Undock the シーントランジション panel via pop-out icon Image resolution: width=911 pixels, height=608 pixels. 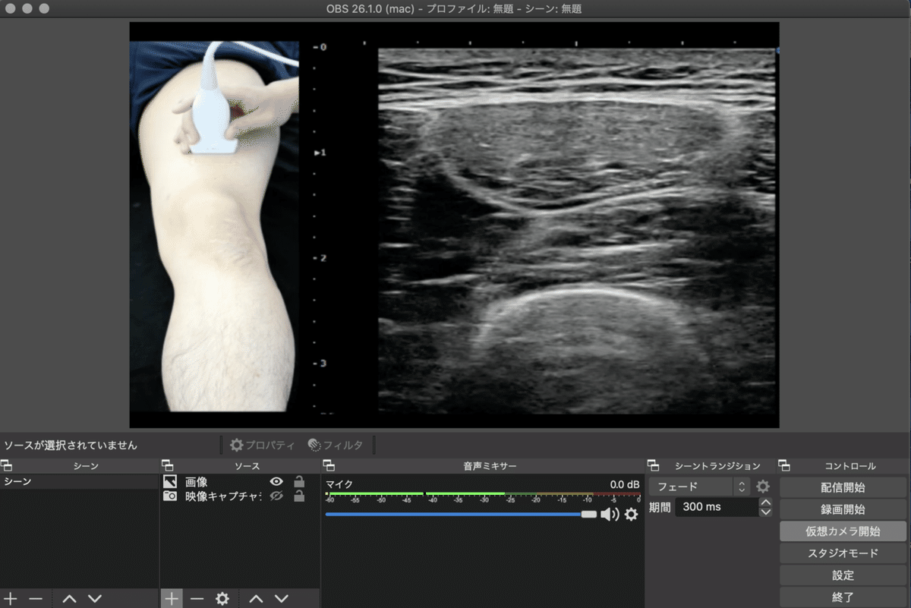[x=653, y=465]
